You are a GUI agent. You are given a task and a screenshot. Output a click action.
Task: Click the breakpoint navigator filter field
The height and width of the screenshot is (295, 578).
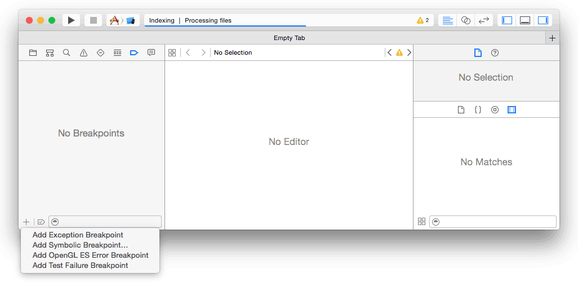click(105, 222)
